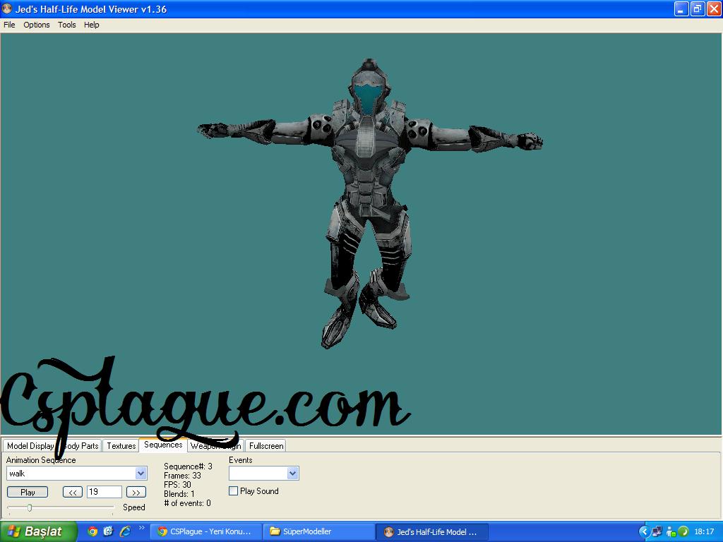Viewport: 723px width, 542px height.
Task: Click the network computers tray icon
Action: [657, 531]
